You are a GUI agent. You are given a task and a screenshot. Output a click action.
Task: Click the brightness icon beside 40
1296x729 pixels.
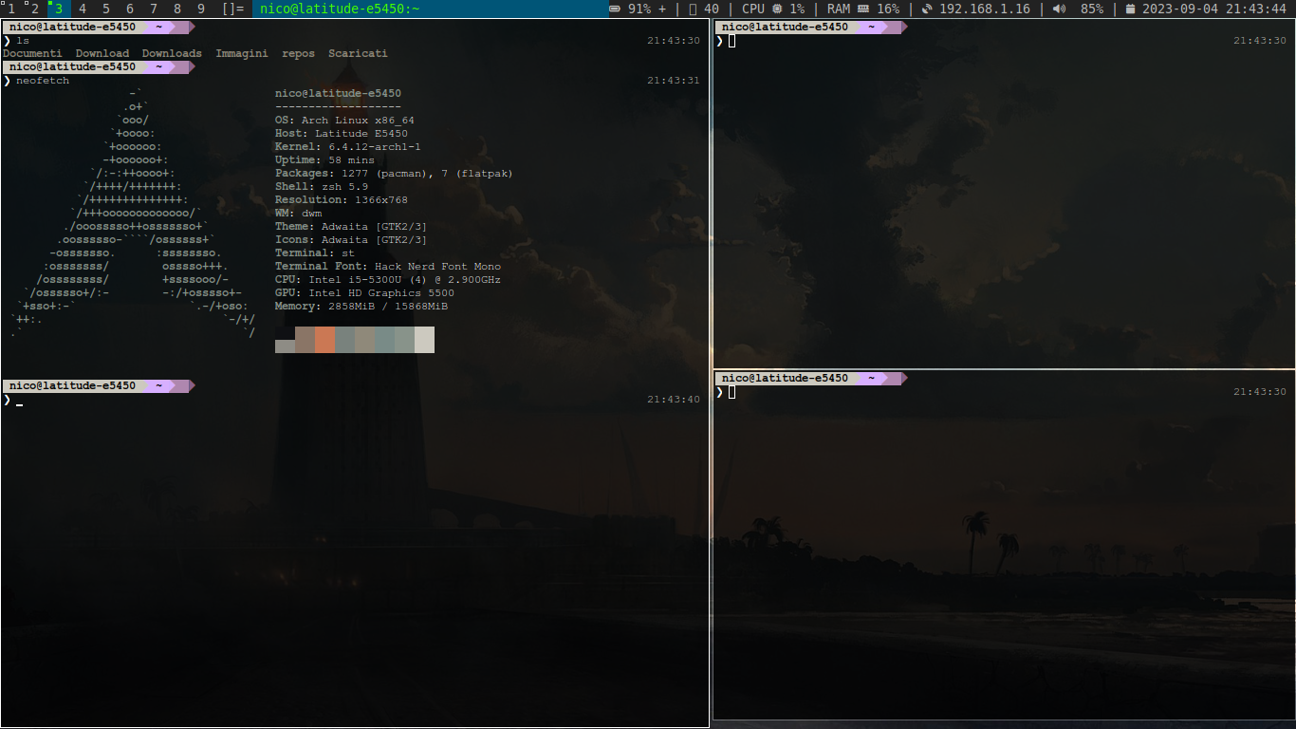point(692,9)
